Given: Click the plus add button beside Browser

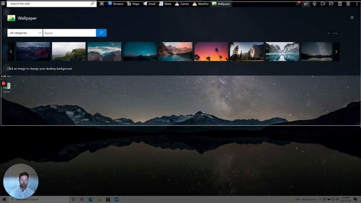Looking at the screenshot, I should pyautogui.click(x=102, y=4).
